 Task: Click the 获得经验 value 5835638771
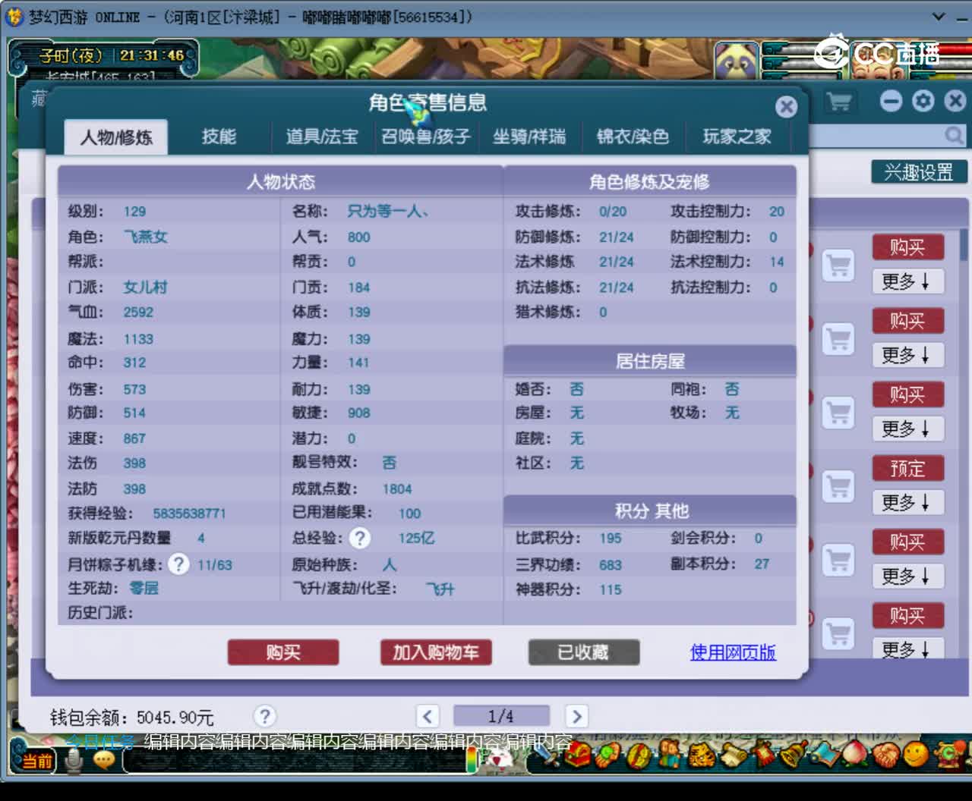coord(190,514)
